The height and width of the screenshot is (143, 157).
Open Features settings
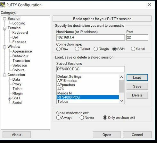click(x=19, y=42)
